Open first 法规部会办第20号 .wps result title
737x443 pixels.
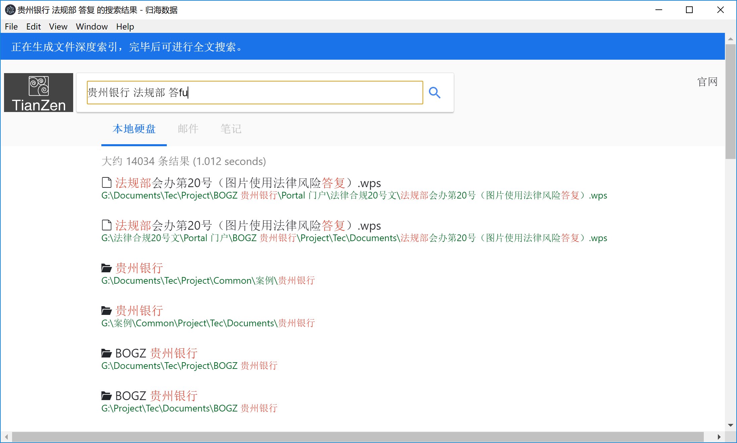click(248, 183)
